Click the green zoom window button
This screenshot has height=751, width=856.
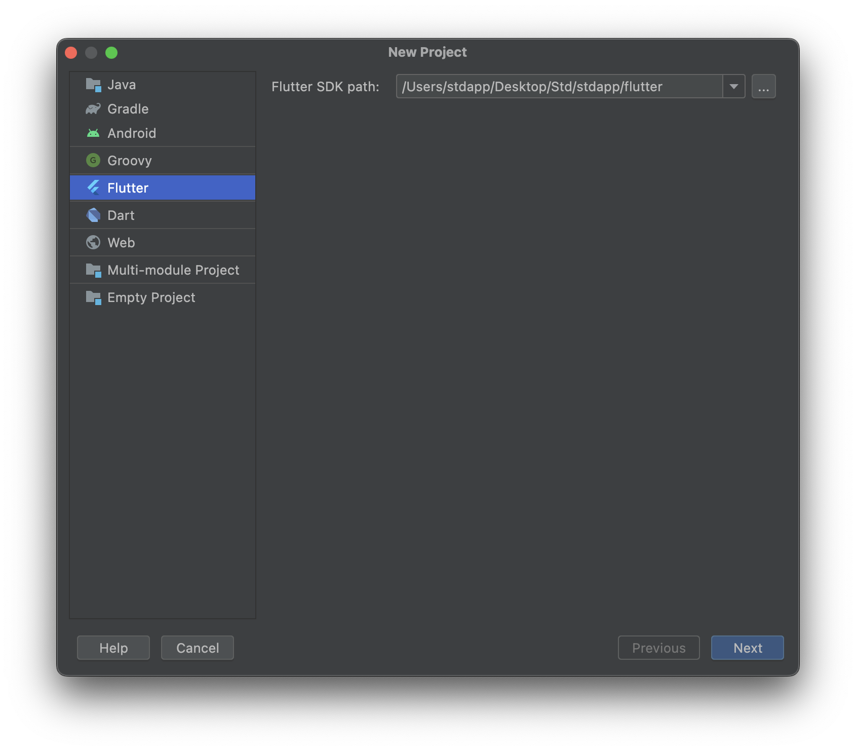click(111, 53)
